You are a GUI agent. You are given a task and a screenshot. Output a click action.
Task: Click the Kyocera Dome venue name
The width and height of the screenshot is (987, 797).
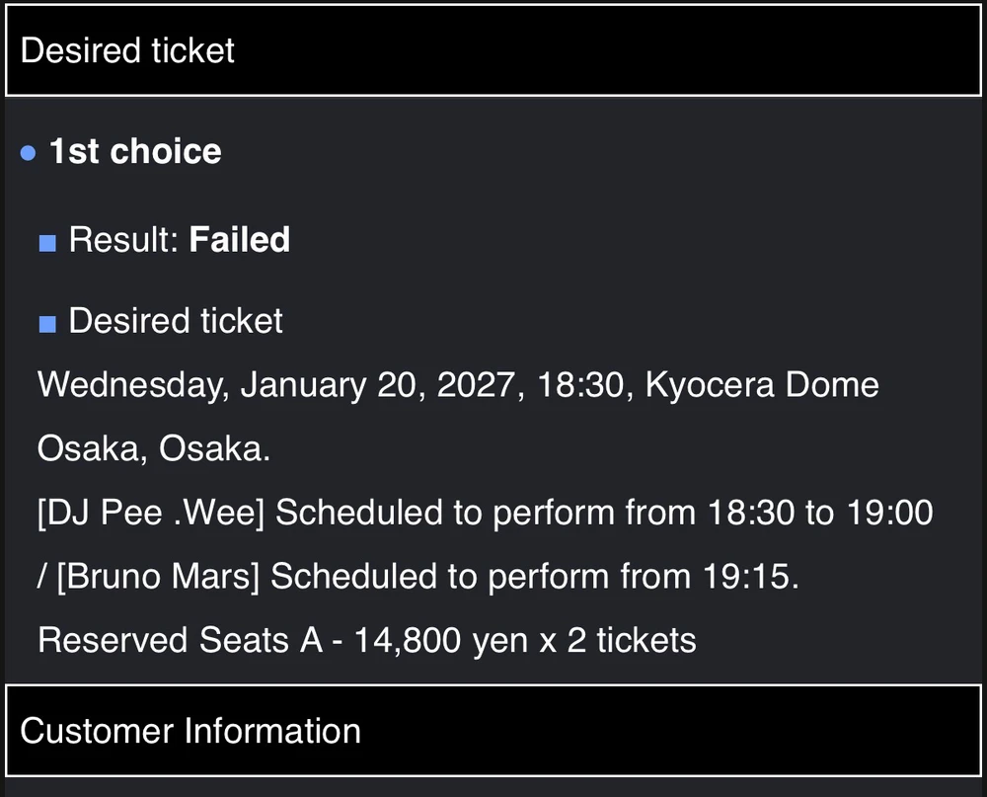click(x=762, y=384)
